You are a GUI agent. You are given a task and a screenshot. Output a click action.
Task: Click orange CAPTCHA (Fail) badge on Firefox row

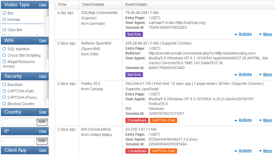(x=163, y=121)
